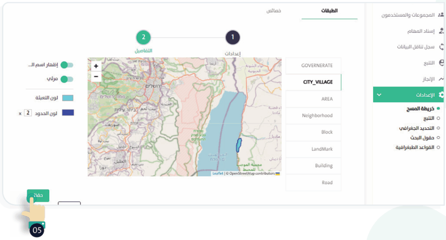446x240 pixels.
Task: Go to step 1 settings (إعدادات) circle
Action: [233, 37]
